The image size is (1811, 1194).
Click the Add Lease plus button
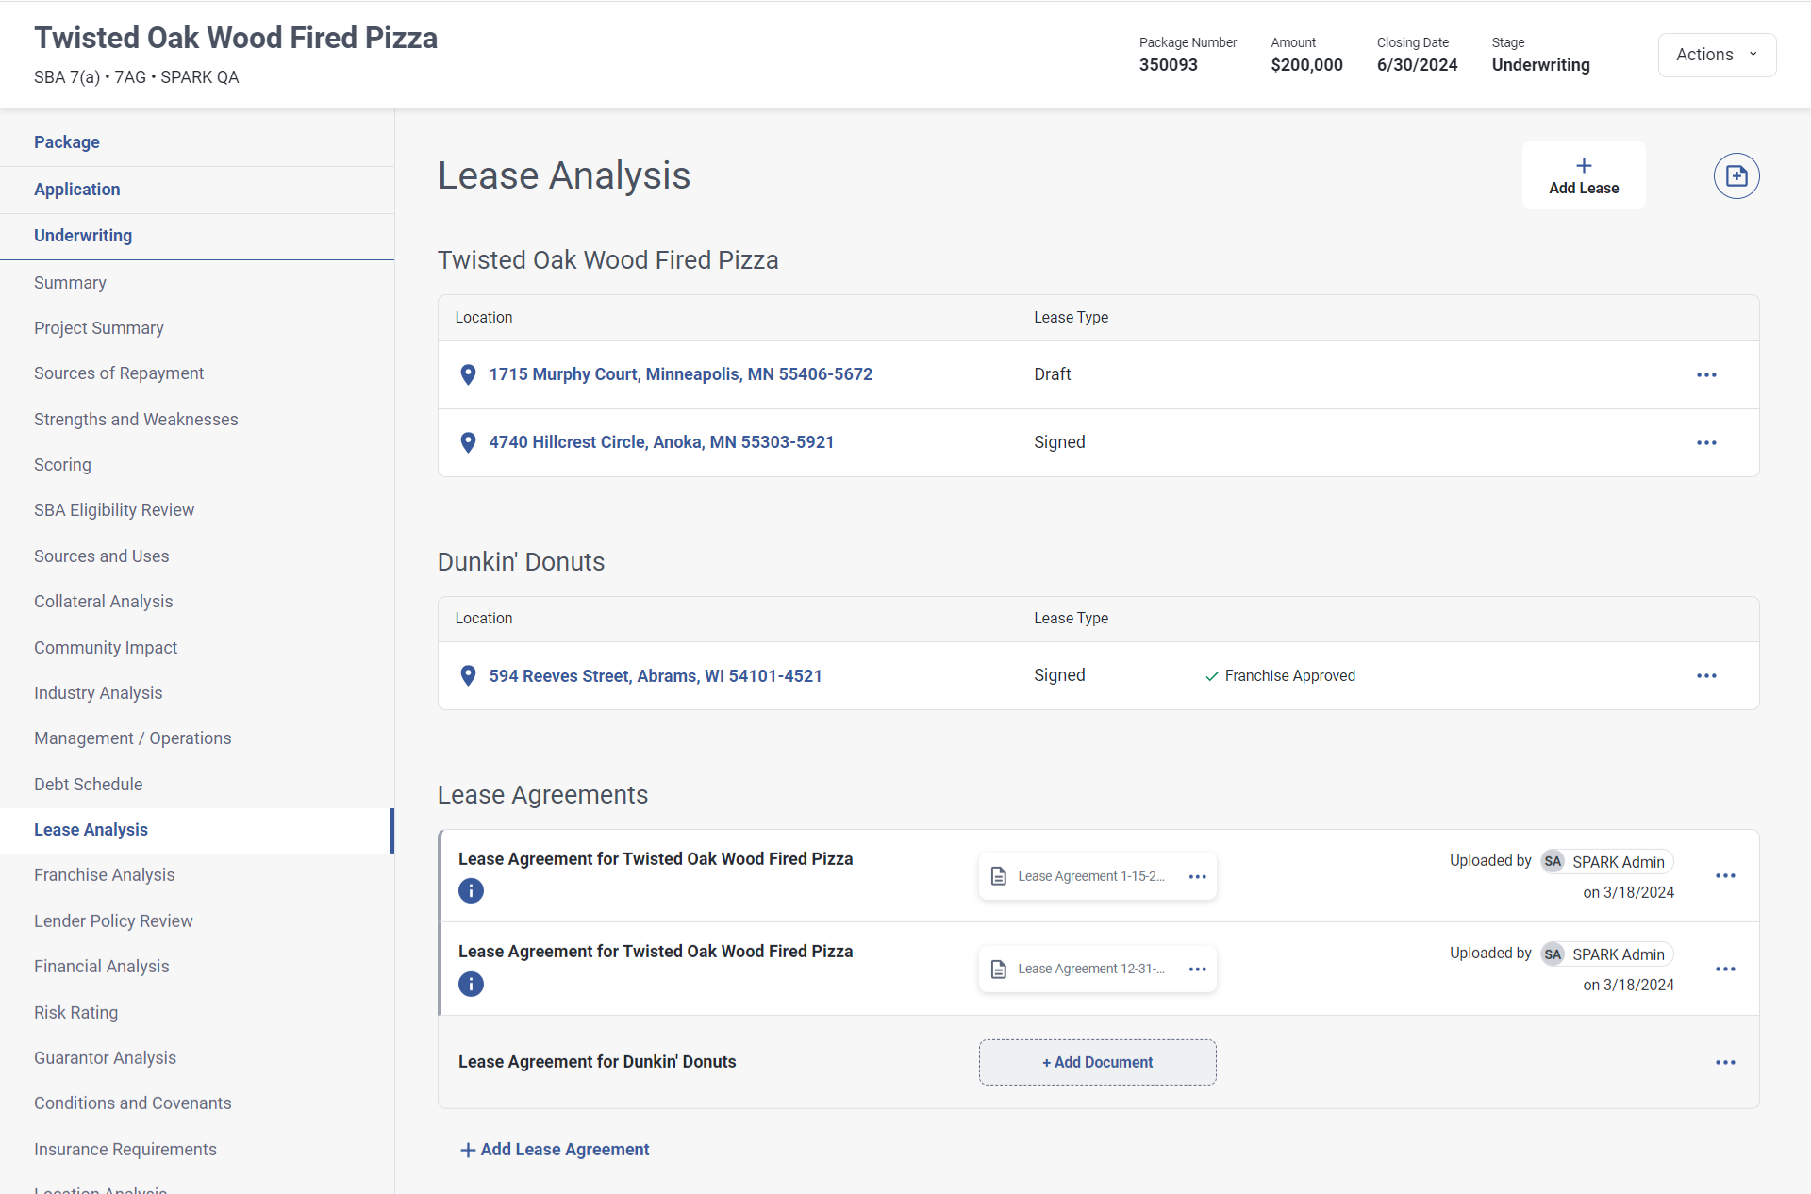click(1584, 175)
